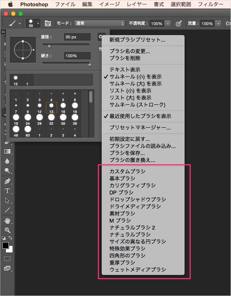The height and width of the screenshot is (296, 231).
Task: Load the 四角形のブラシ set
Action: [127, 255]
